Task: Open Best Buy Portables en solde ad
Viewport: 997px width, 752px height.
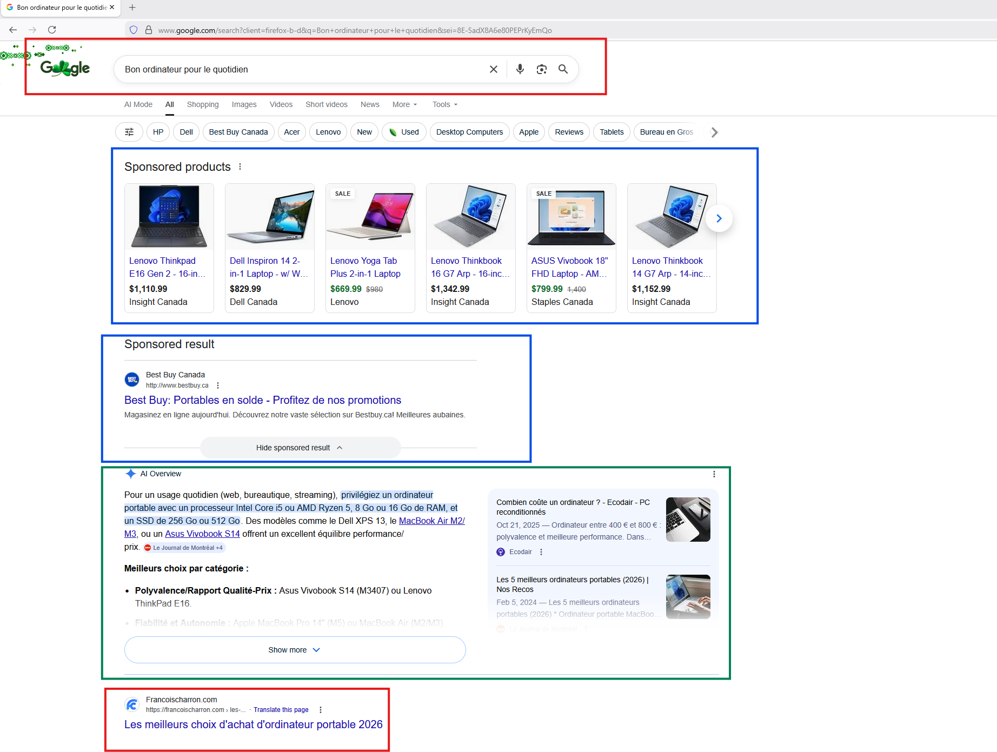Action: [x=263, y=400]
